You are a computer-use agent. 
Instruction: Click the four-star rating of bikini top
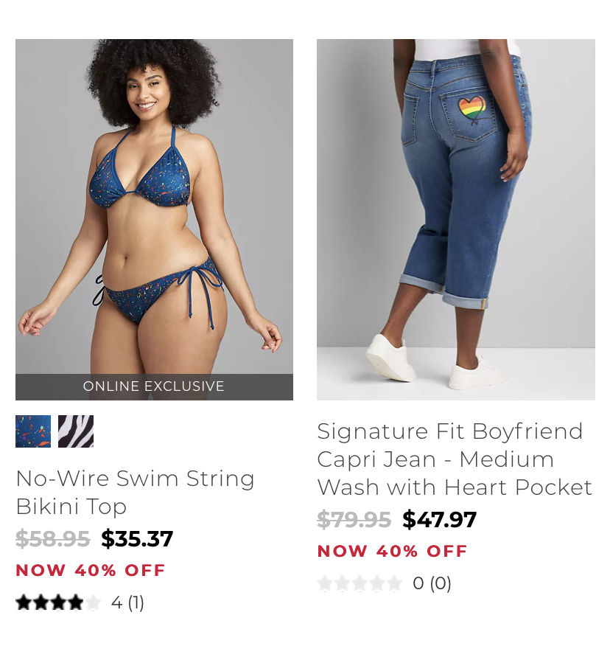tap(58, 602)
